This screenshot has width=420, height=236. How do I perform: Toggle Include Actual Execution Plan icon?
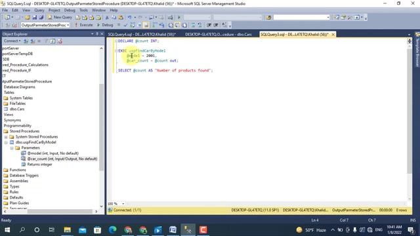point(155,25)
